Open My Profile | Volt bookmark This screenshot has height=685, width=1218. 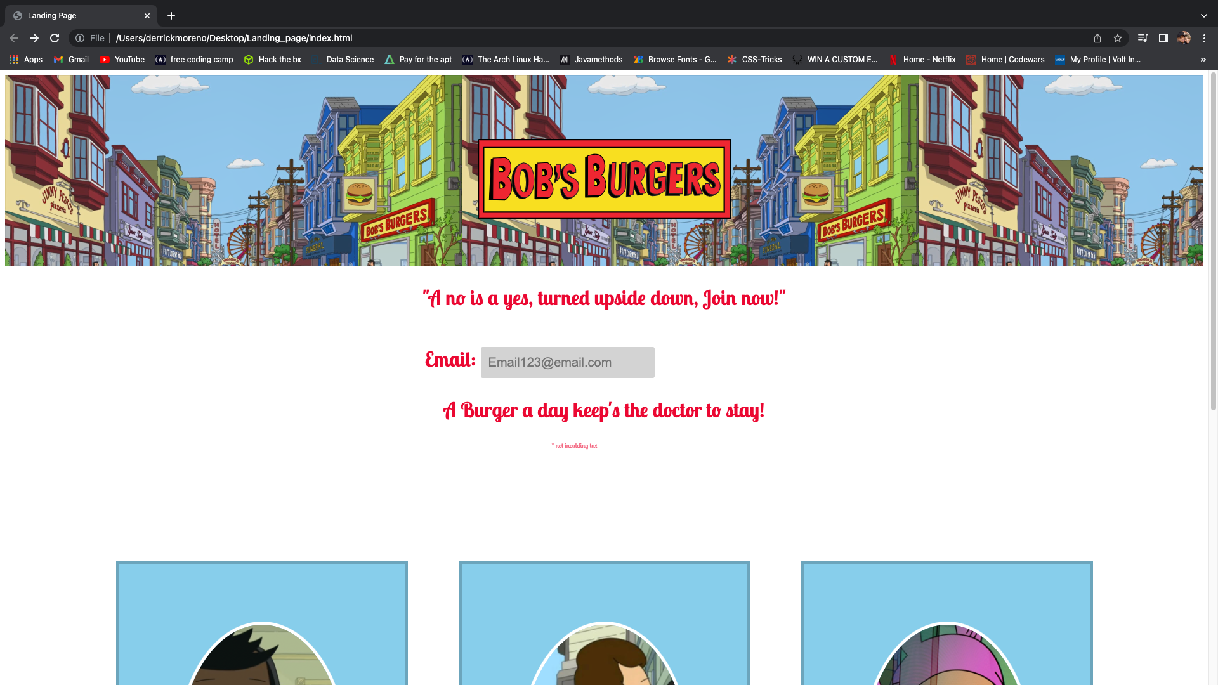[1098, 60]
